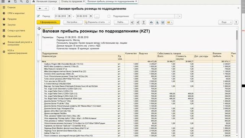
Task: Click the diamond icon at report corner
Action: click(x=39, y=28)
